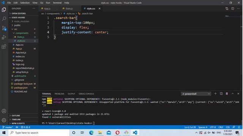This screenshot has width=243, height=136.
Task: Maximize the terminal panel size
Action: coord(233,94)
